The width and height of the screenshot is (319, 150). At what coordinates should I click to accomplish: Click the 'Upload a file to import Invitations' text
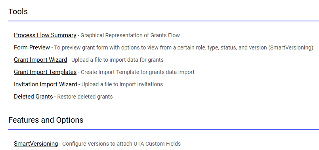[x=122, y=84]
